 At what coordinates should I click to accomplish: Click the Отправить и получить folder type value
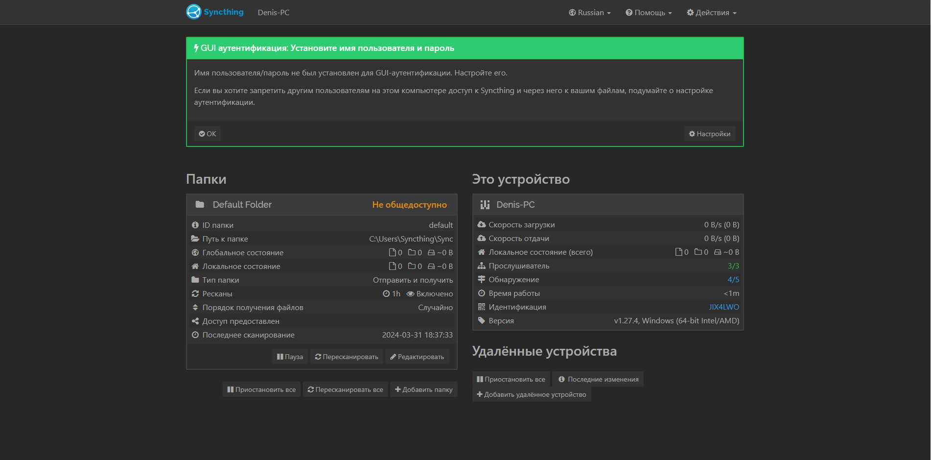(x=413, y=280)
